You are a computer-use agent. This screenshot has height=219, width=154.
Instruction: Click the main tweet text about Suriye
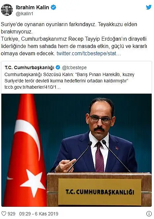coord(74,39)
